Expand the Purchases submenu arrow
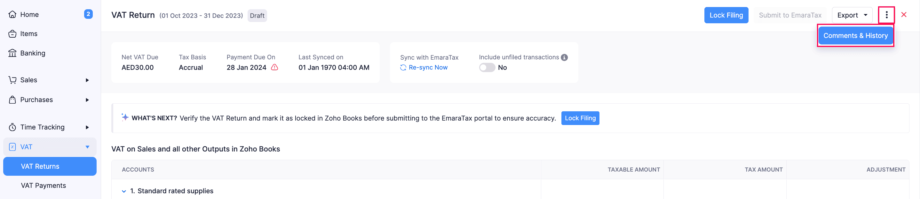 [x=87, y=100]
